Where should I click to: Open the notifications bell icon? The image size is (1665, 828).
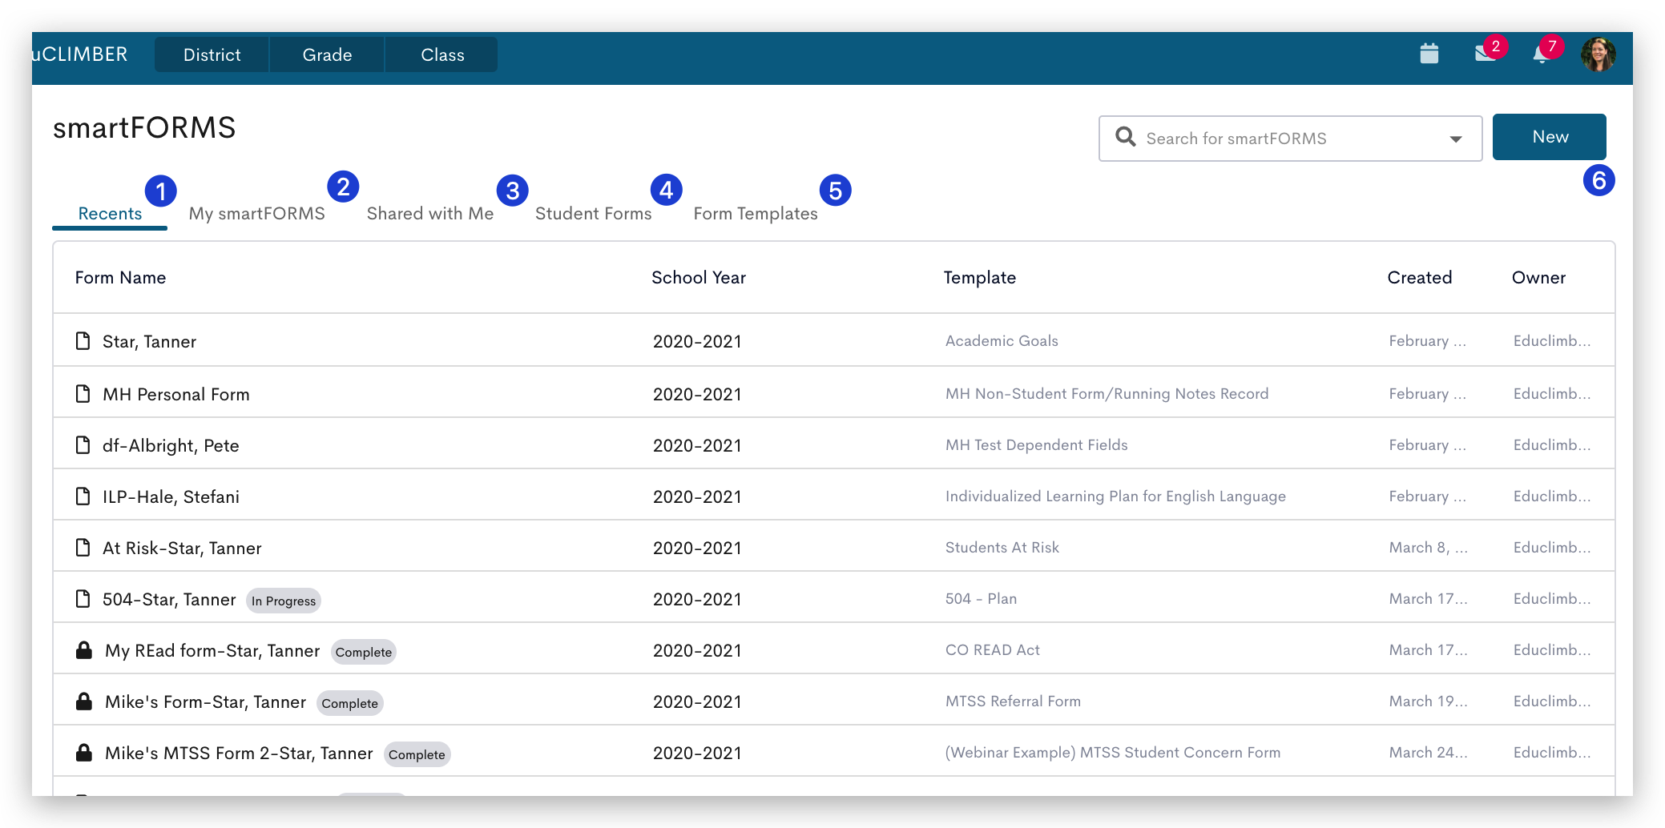click(1541, 54)
